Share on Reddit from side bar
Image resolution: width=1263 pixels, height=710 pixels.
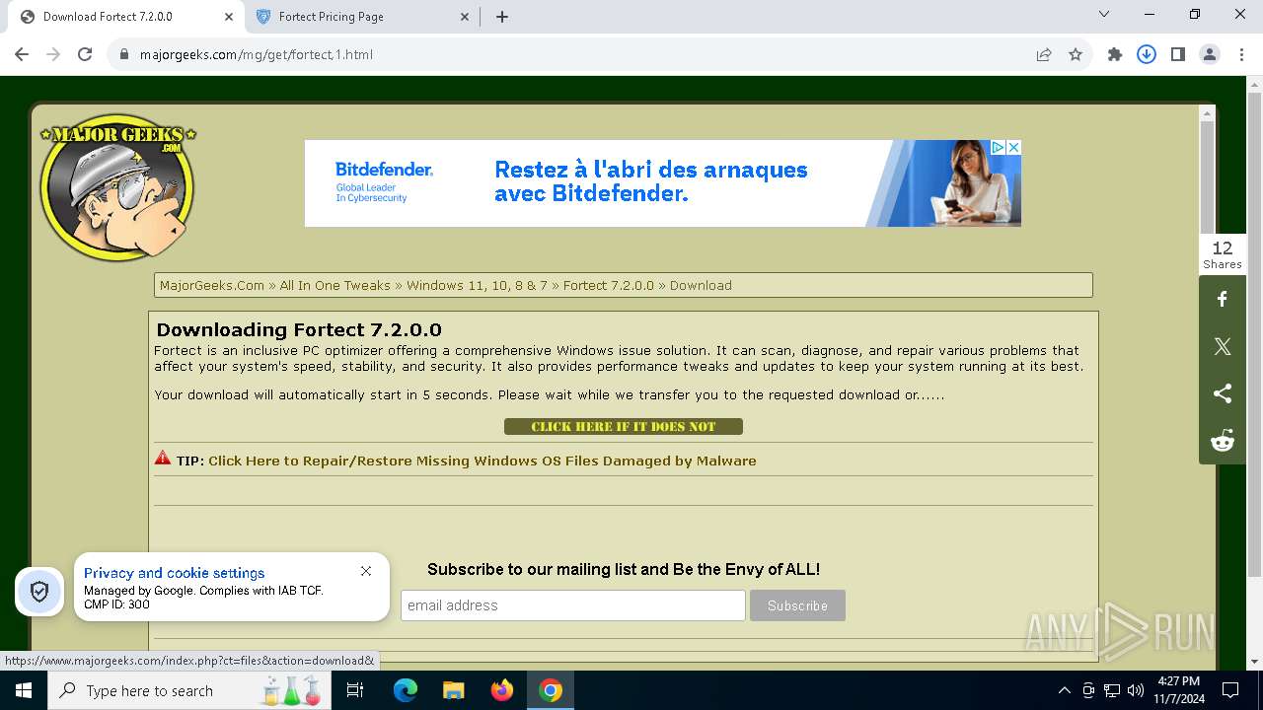point(1223,441)
